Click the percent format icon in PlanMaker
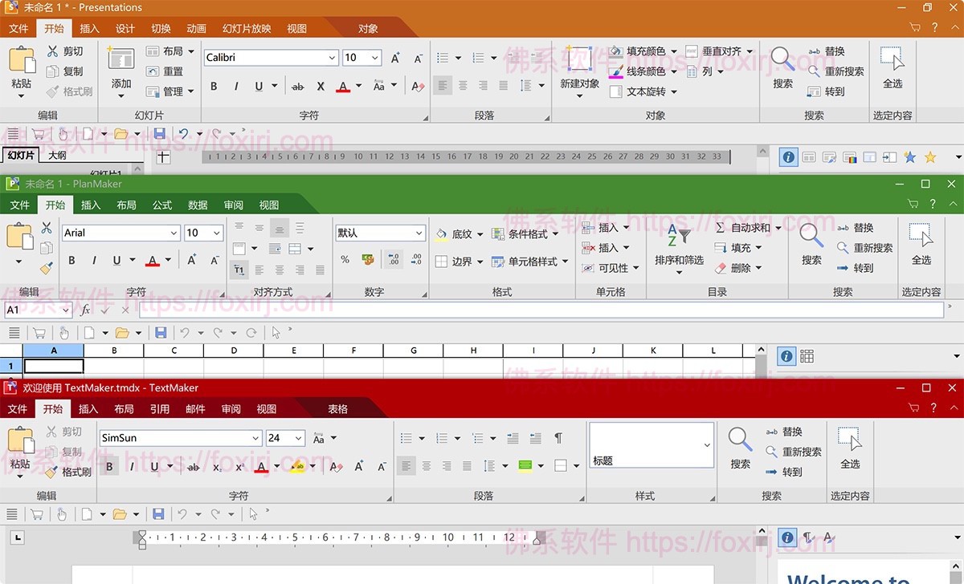 (345, 259)
